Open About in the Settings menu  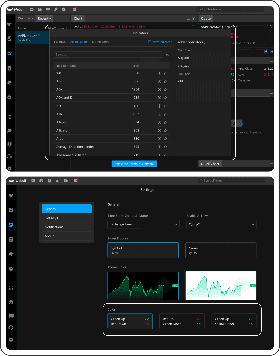click(66, 236)
